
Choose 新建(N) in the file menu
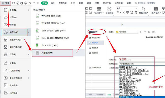tap(16, 10)
